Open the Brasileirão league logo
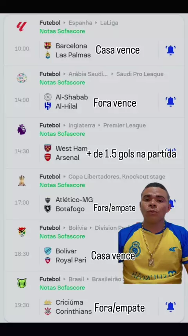188x336 pixels. pos(22,283)
